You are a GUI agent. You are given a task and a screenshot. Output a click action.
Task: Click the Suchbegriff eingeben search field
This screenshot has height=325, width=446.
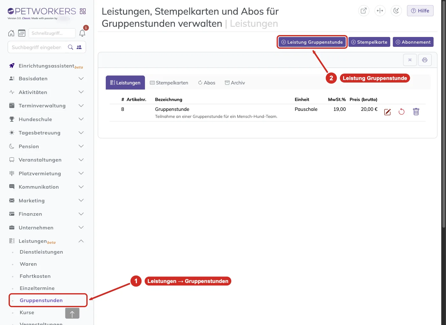coord(37,47)
